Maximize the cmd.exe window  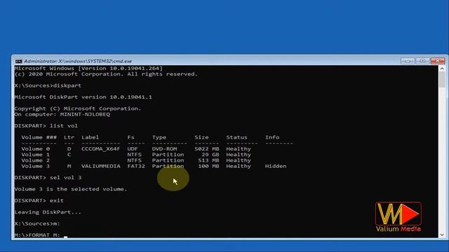click(x=422, y=61)
